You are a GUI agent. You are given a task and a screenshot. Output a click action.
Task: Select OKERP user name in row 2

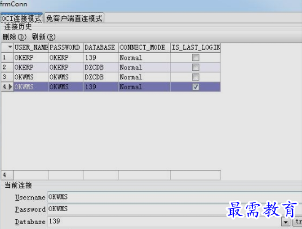31,67
